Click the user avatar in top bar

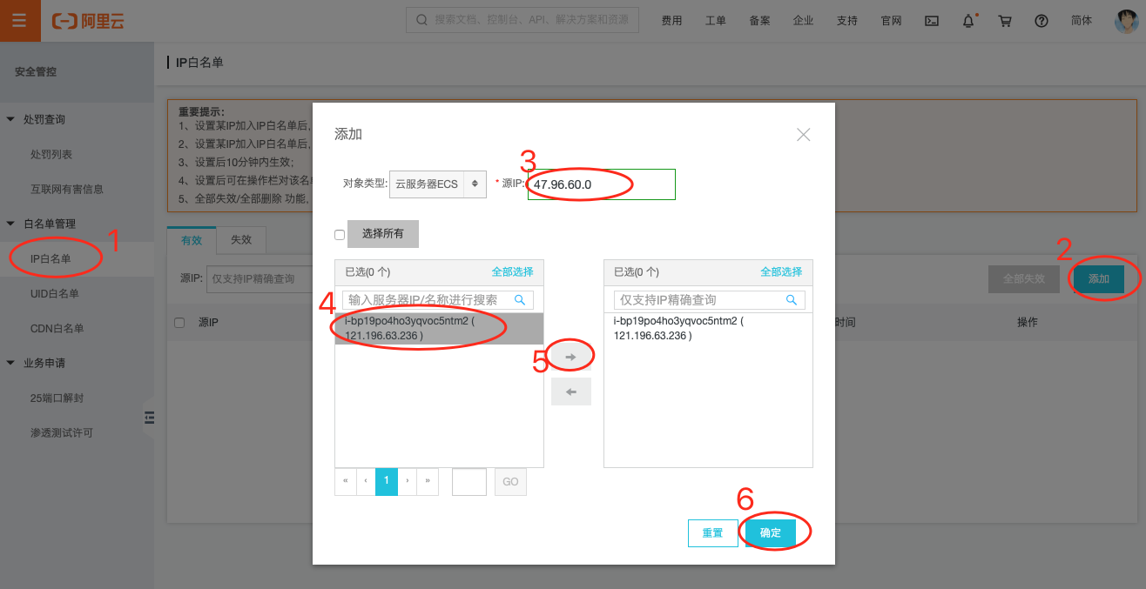click(x=1127, y=21)
